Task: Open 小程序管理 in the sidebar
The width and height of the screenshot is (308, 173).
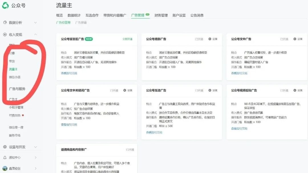Action: tap(16, 107)
